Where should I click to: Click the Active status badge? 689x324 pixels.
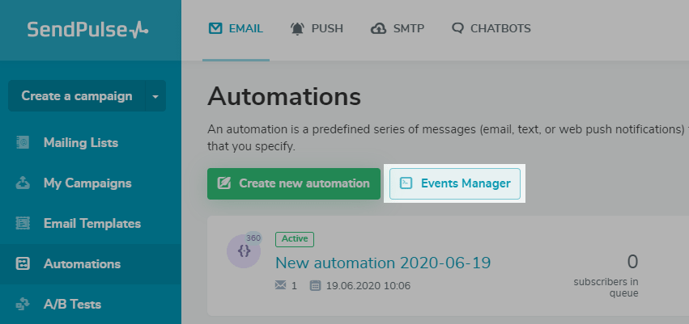click(x=295, y=239)
